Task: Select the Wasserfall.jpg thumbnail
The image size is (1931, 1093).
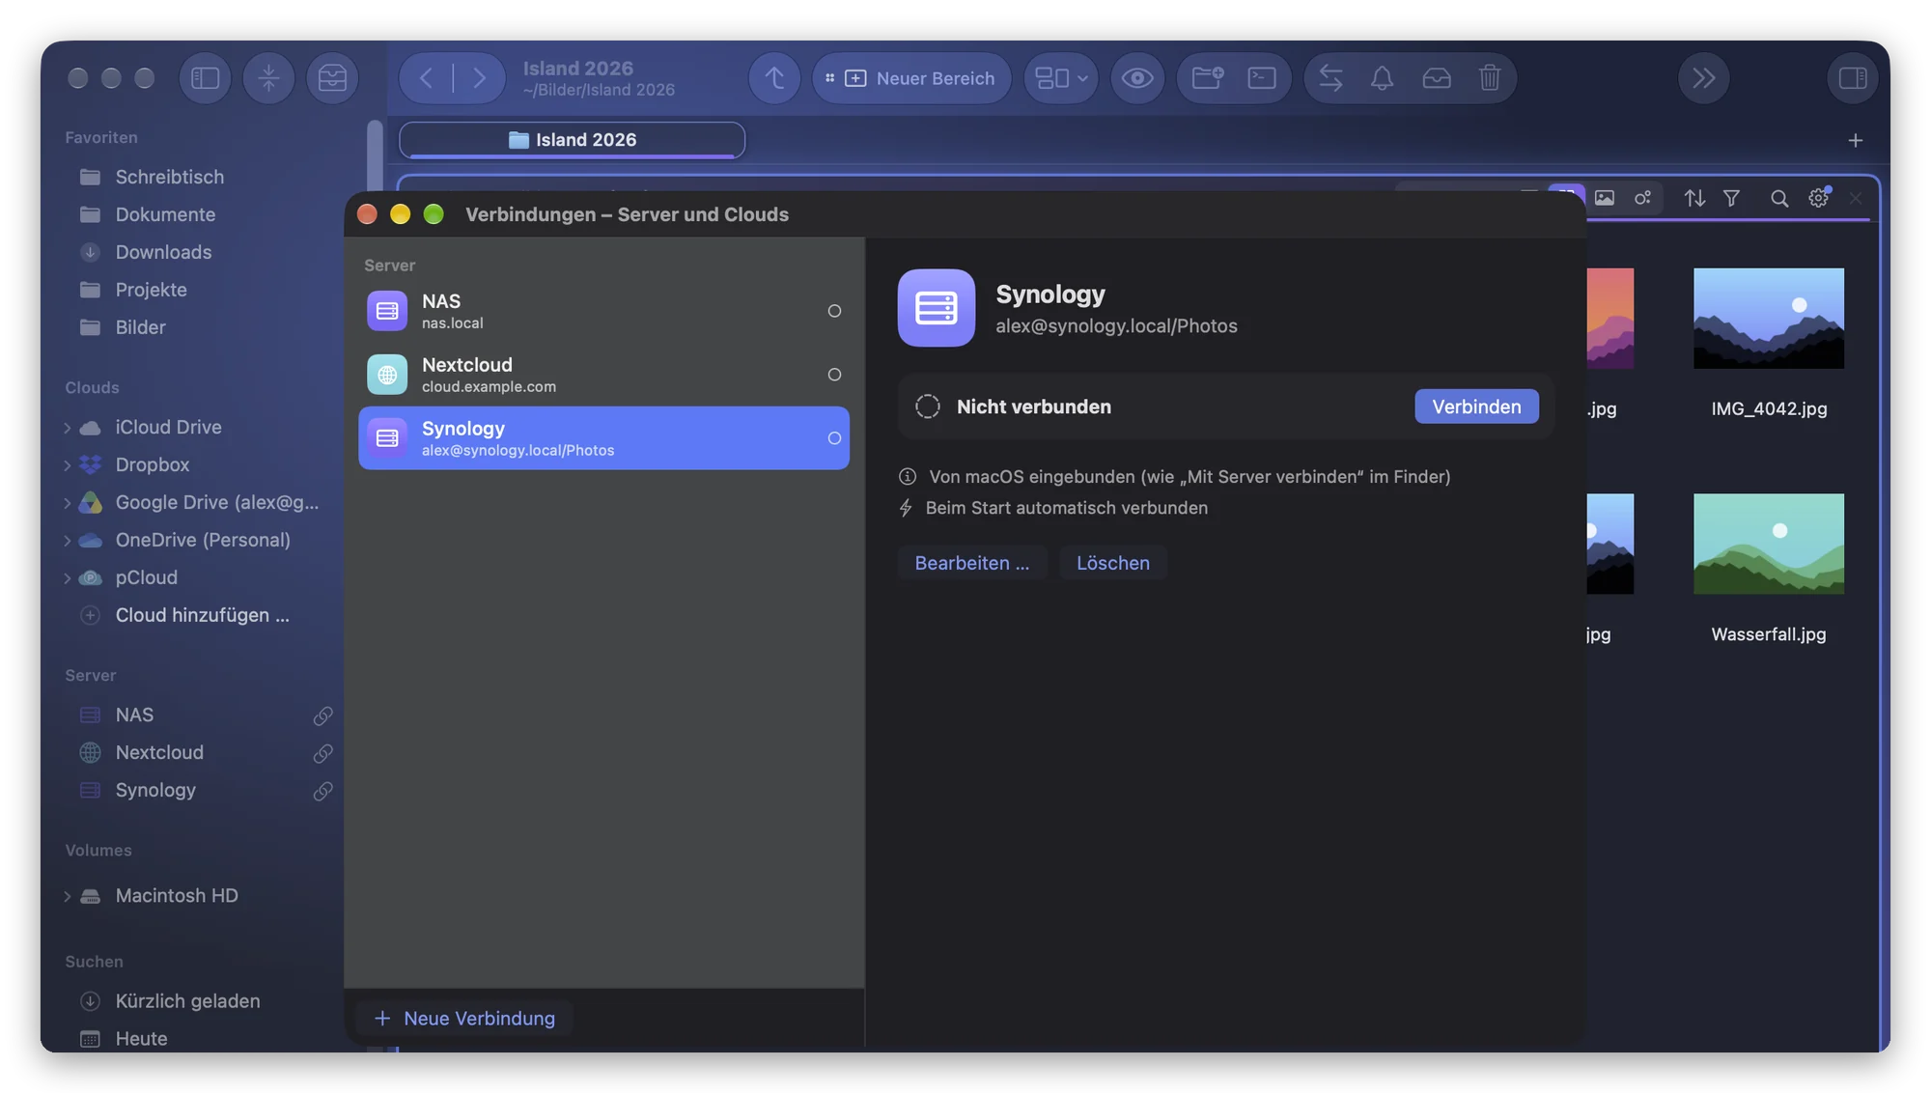Action: point(1769,544)
